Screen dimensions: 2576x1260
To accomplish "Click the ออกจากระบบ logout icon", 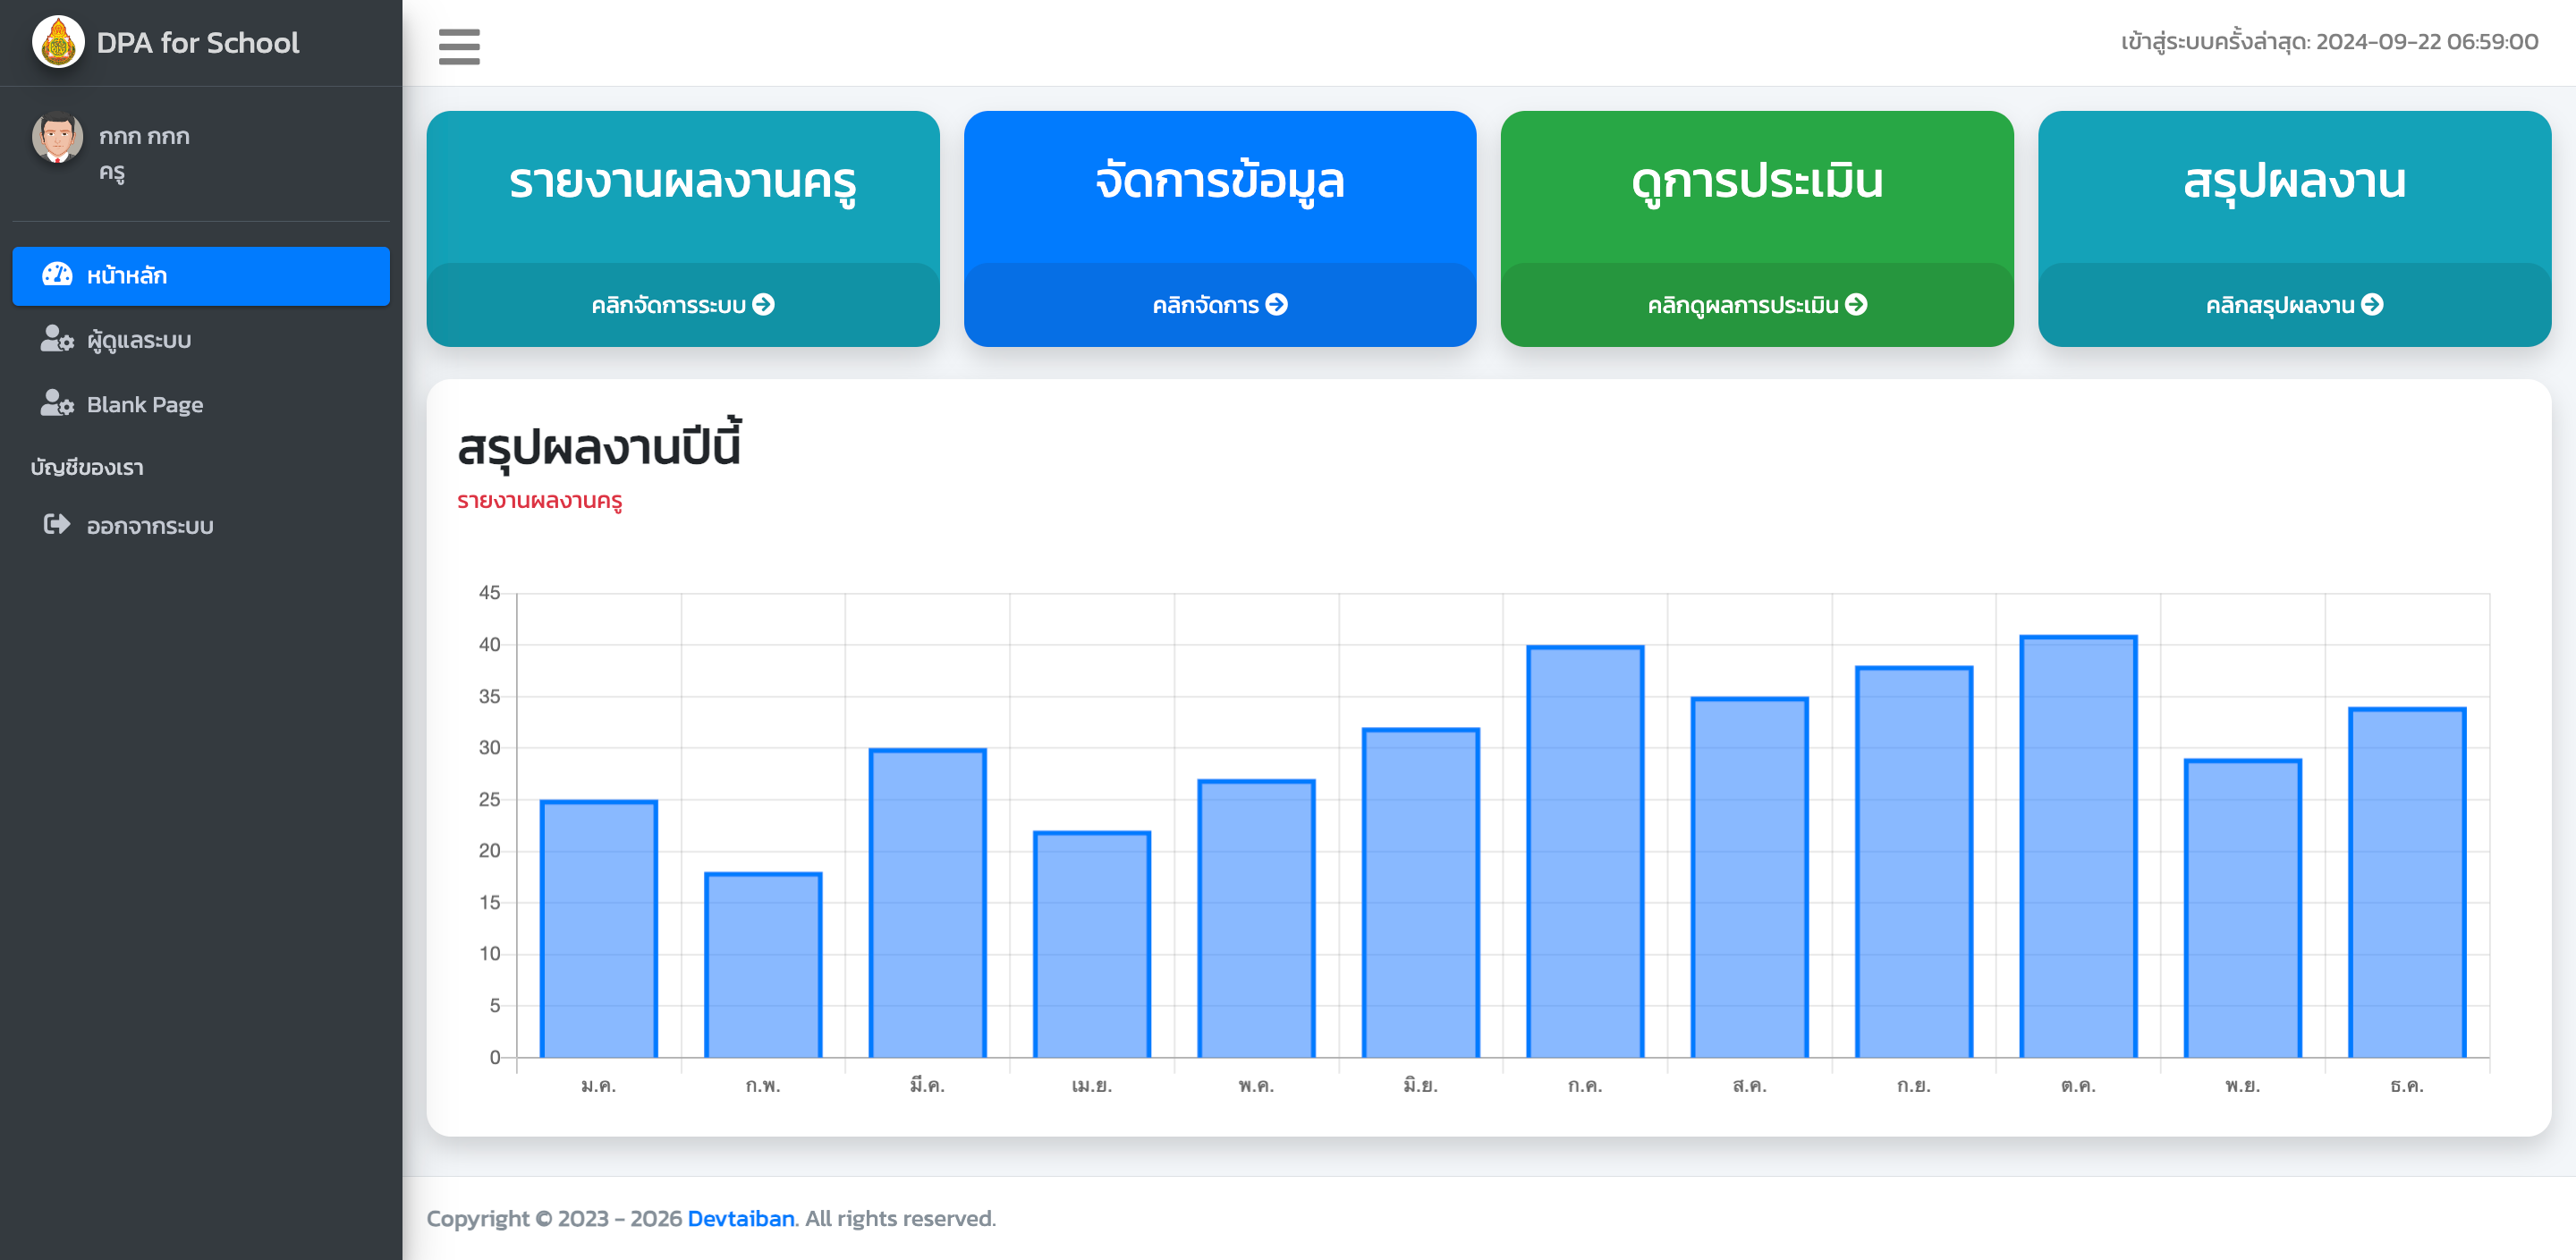I will 57,525.
